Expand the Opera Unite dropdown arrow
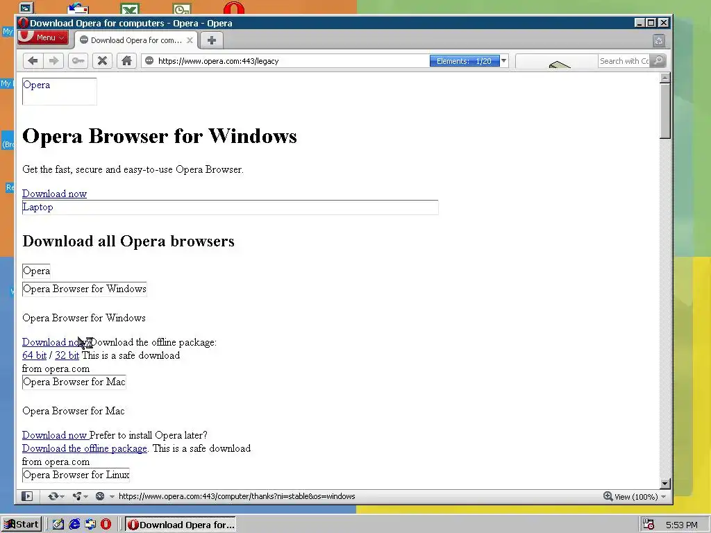The height and width of the screenshot is (533, 711). (85, 497)
